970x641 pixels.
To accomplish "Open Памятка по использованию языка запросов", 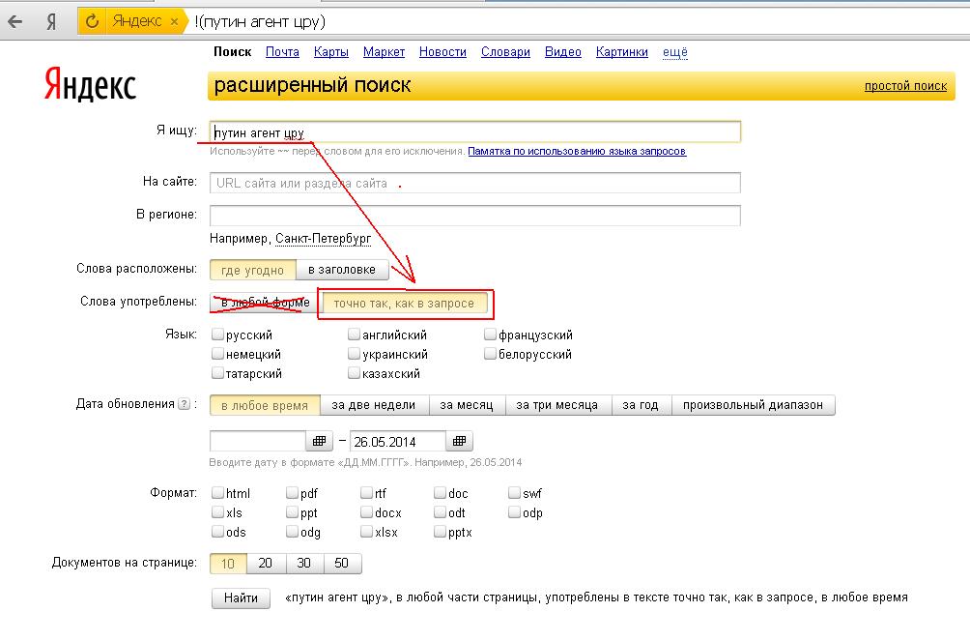I will [577, 151].
